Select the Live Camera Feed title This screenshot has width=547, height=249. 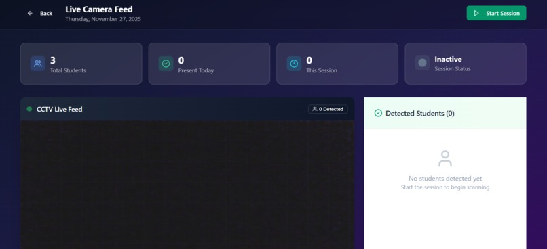[x=98, y=9]
